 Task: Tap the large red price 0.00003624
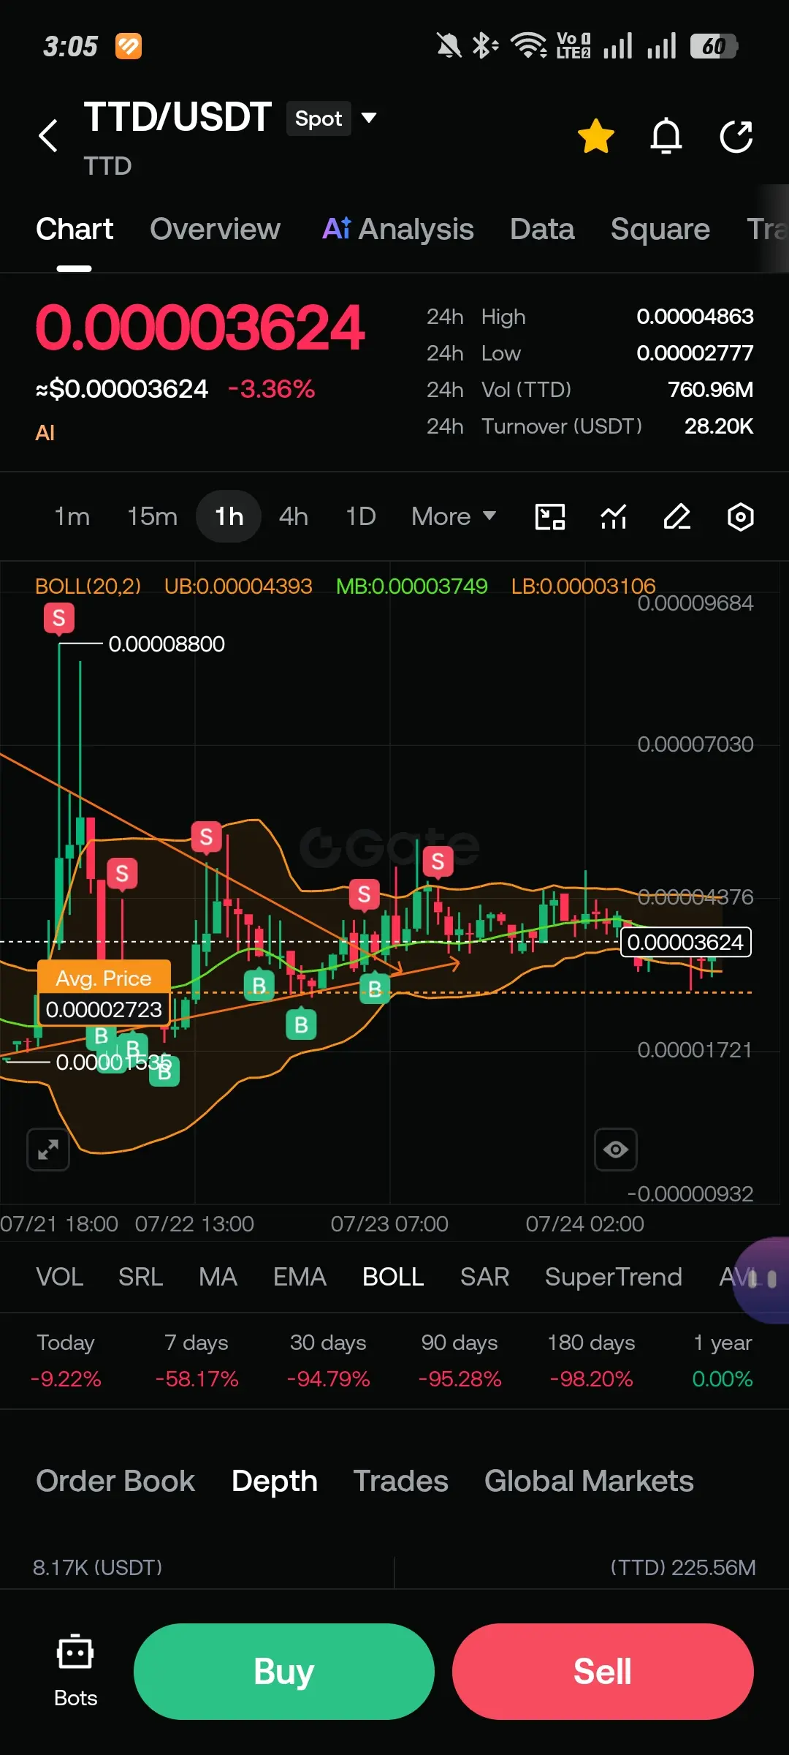coord(199,328)
